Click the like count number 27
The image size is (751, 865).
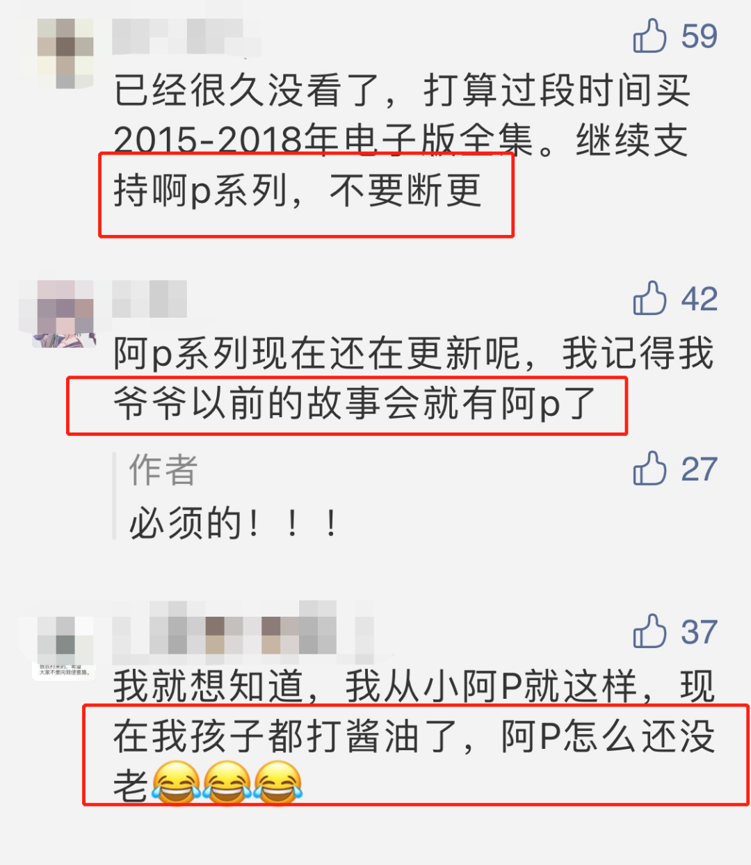(699, 469)
